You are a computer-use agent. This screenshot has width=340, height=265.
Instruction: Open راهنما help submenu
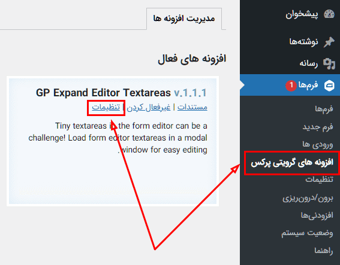pos(324,251)
